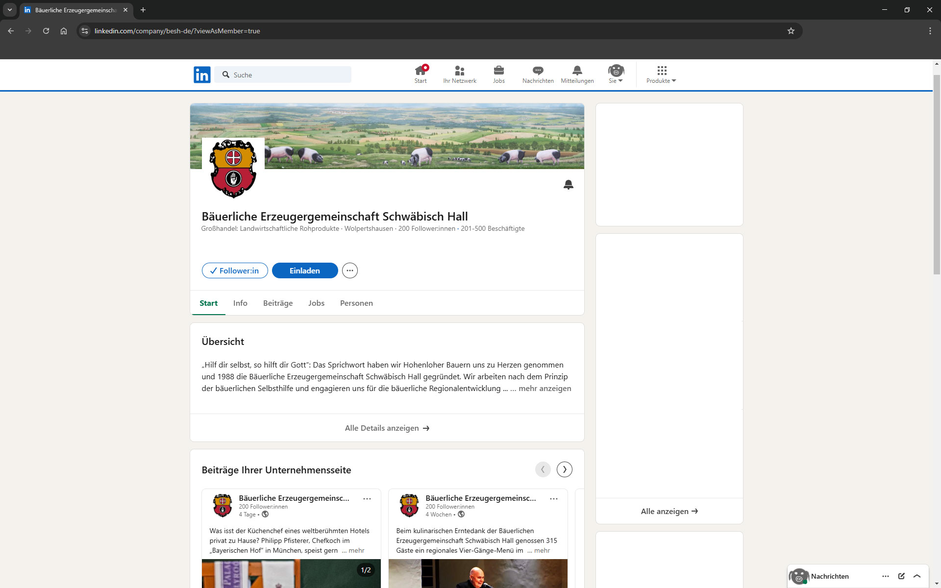Open Alle Details anzeigen
This screenshot has width=941, height=588.
tap(387, 428)
